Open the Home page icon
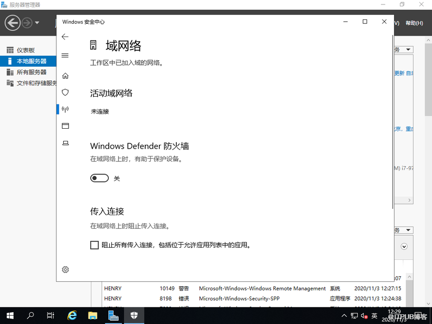The image size is (432, 324). pos(65,76)
